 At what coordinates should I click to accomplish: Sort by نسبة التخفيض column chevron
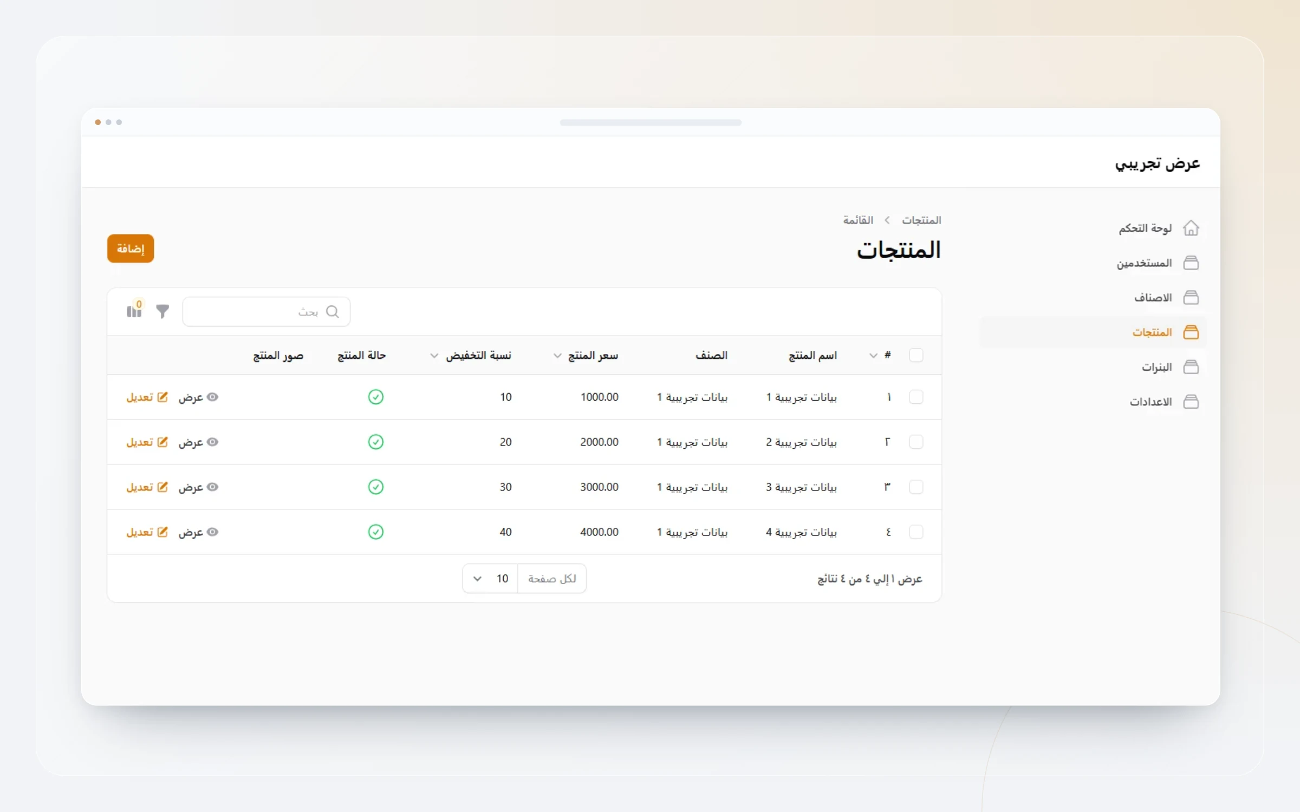coord(434,356)
